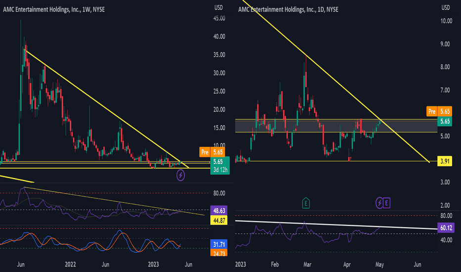The height and width of the screenshot is (272, 461).
Task: Click 80.00 level on daily RSI axis
Action: click(x=446, y=216)
